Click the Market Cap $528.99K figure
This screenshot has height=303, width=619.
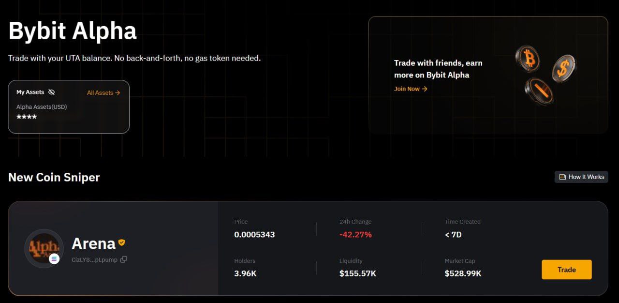[x=463, y=273]
